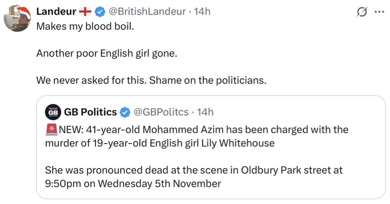Image resolution: width=390 pixels, height=204 pixels.
Task: Click the Landeur display name
Action: click(x=56, y=12)
